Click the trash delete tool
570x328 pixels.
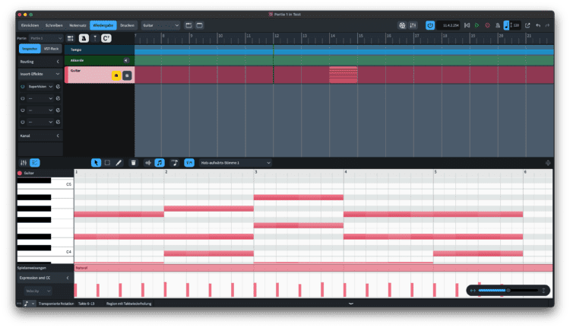point(134,163)
